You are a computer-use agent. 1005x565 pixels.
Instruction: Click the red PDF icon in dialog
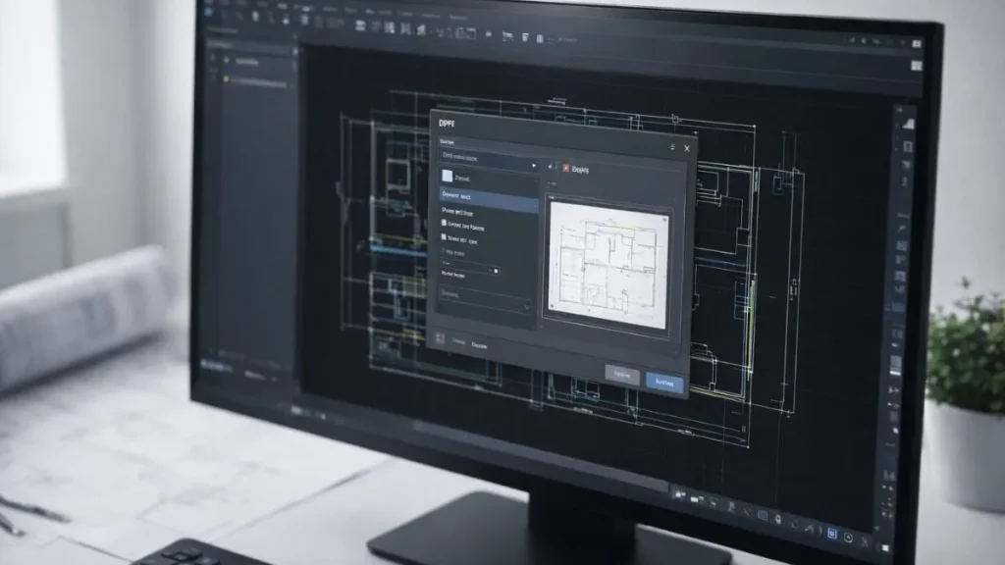coord(565,169)
